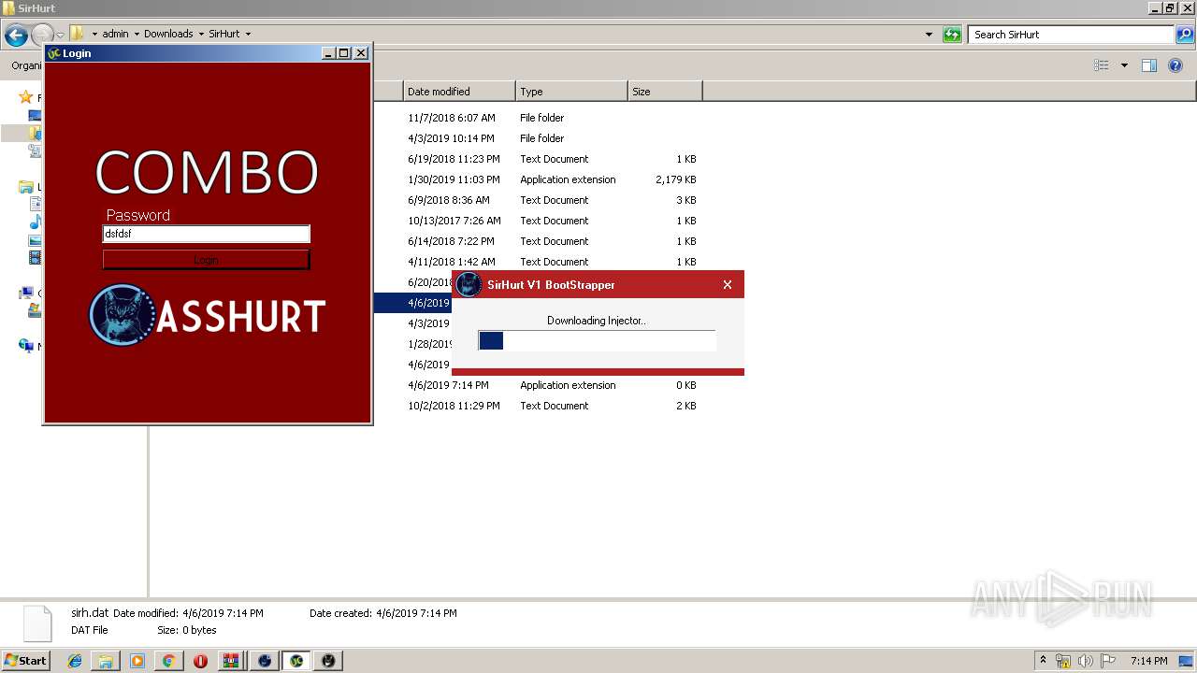1197x673 pixels.
Task: Click the Downloading Injector progress bar
Action: (x=597, y=340)
